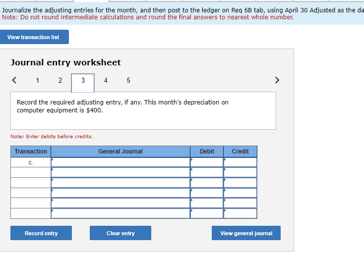Click the General Journal column header
The image size is (364, 254).
[x=121, y=152]
